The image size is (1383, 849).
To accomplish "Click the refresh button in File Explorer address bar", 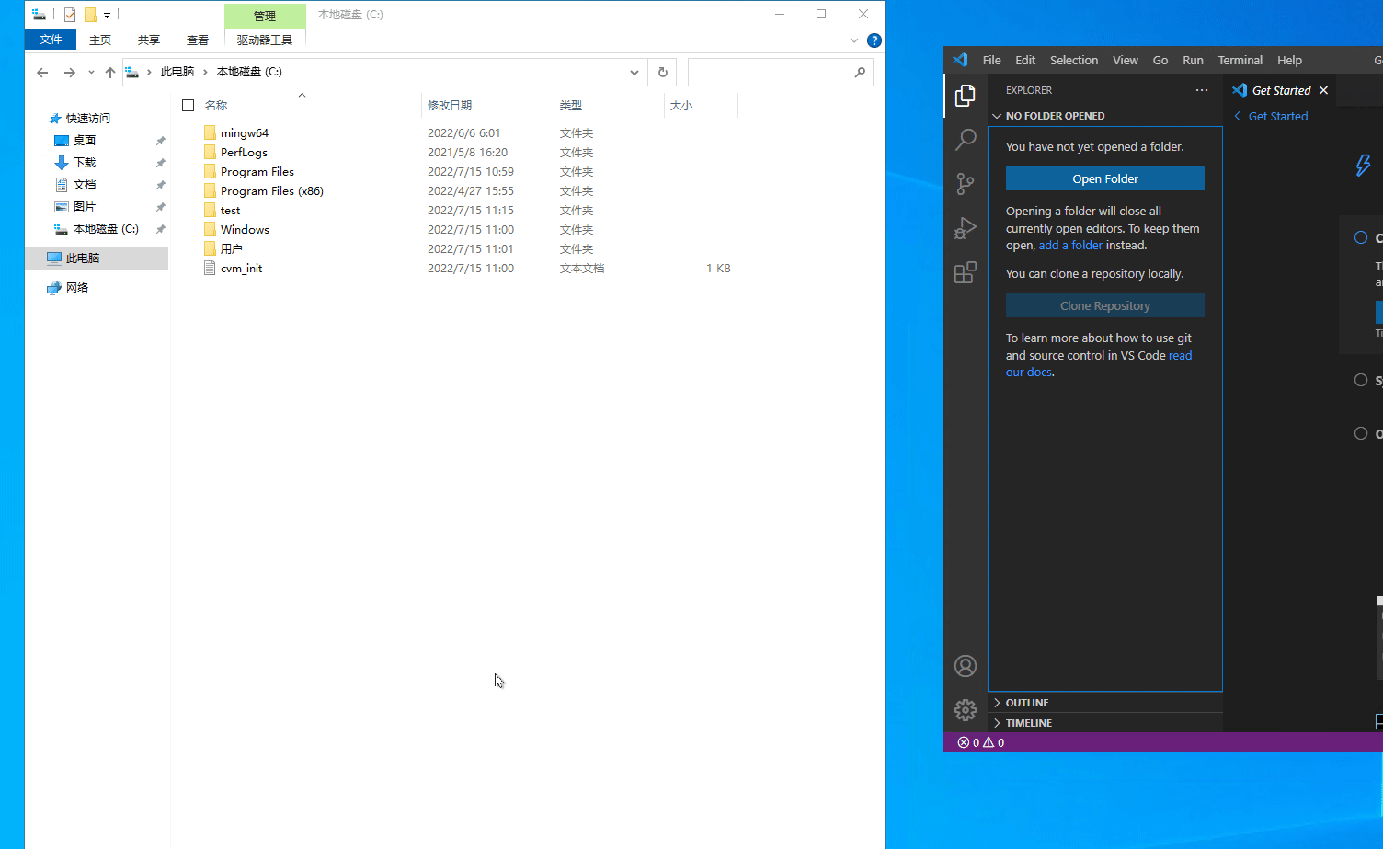I will click(x=662, y=72).
